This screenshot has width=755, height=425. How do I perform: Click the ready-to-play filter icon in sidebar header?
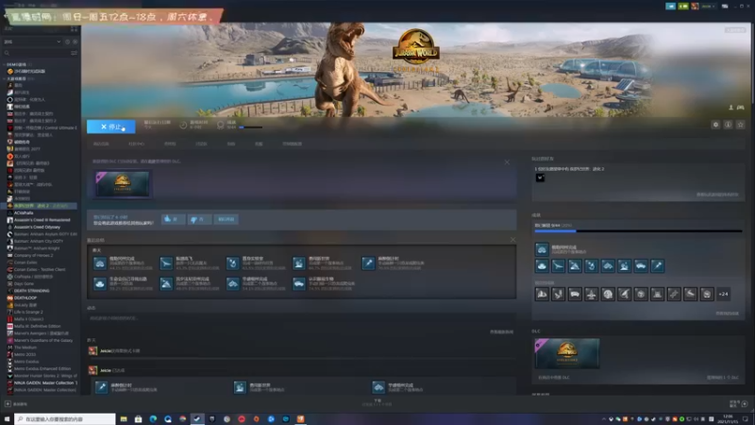click(x=75, y=42)
